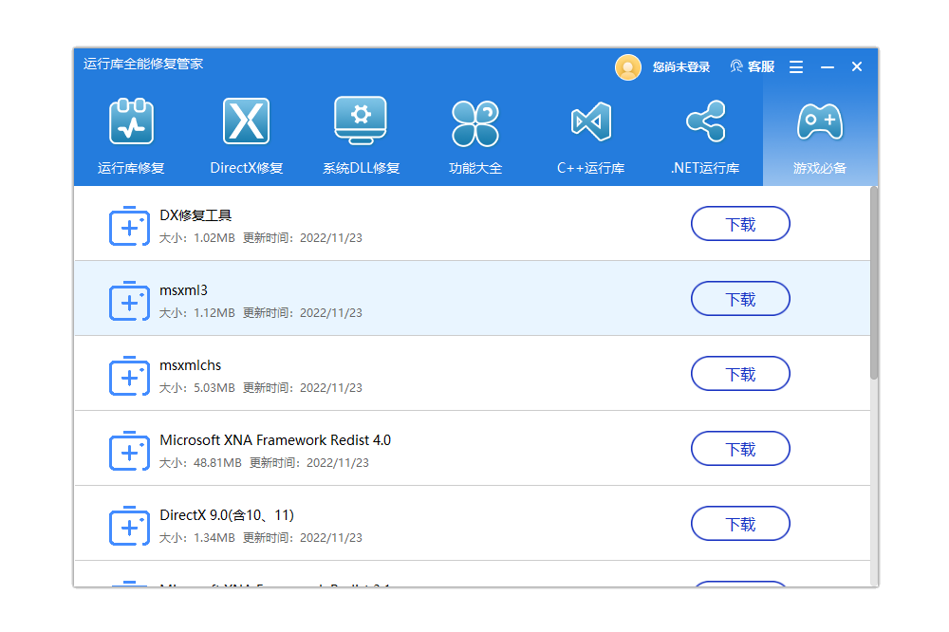Click the 系统DLL修复 monitor-gear icon
This screenshot has height=632, width=949.
coord(361,121)
